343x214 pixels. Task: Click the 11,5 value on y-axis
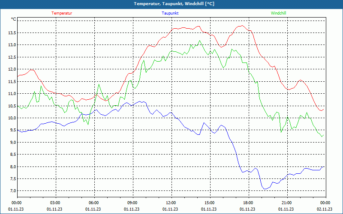pyautogui.click(x=12, y=81)
